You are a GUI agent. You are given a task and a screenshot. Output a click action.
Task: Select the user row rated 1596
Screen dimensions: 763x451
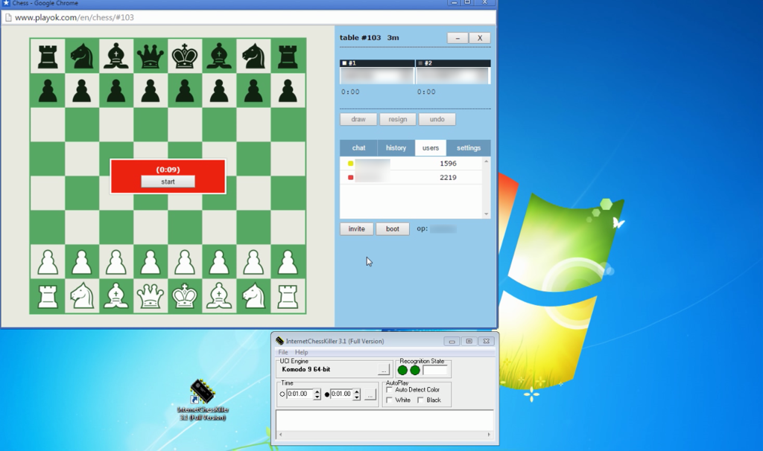pos(411,163)
